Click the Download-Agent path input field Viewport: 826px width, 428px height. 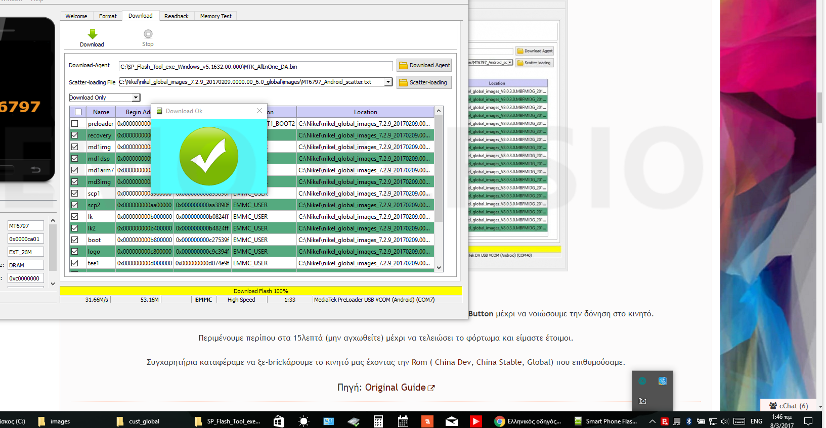(x=255, y=67)
